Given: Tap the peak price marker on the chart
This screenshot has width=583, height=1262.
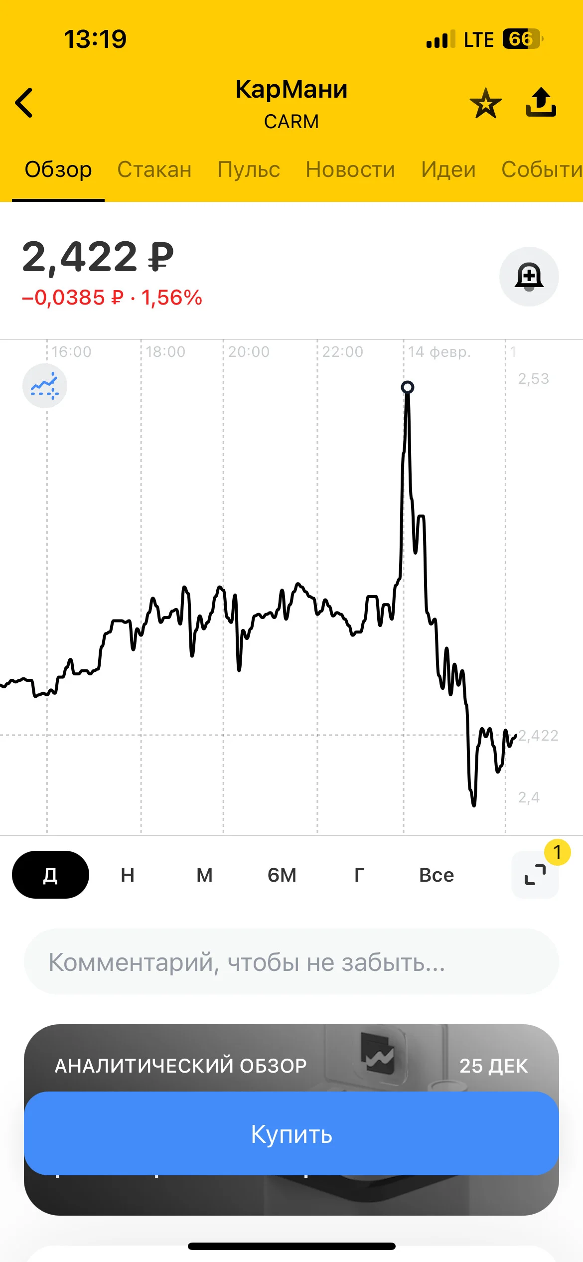Looking at the screenshot, I should [408, 387].
